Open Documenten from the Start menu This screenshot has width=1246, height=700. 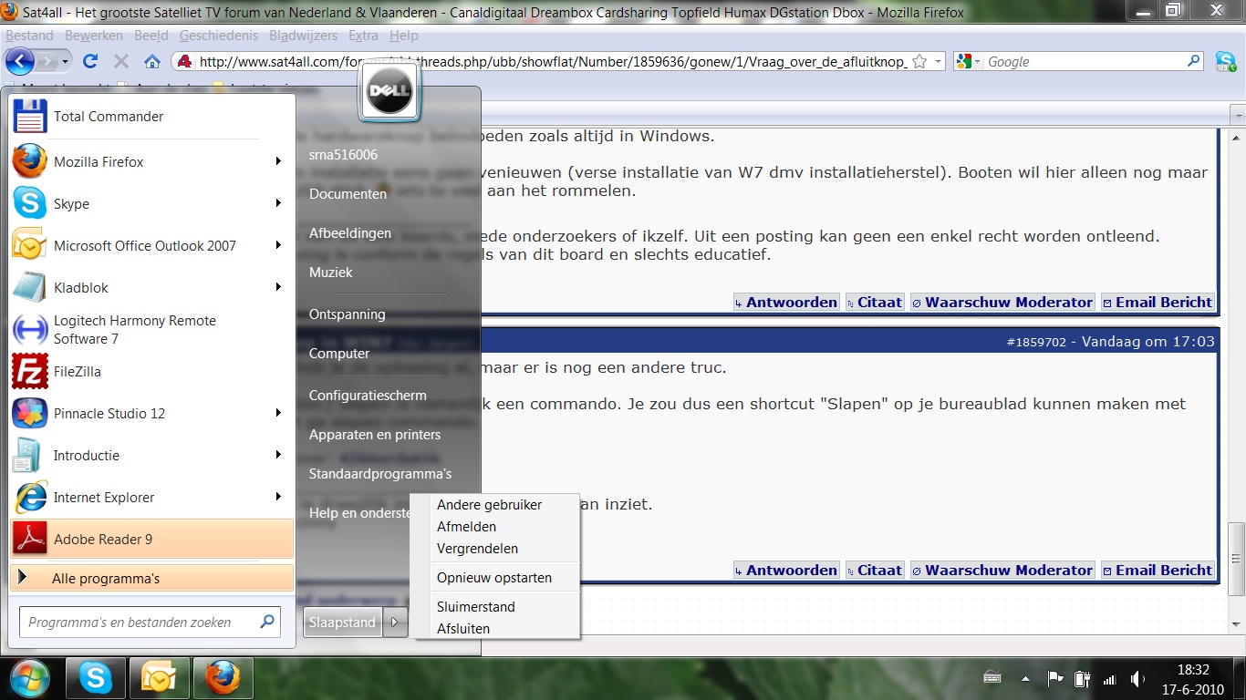coord(348,194)
